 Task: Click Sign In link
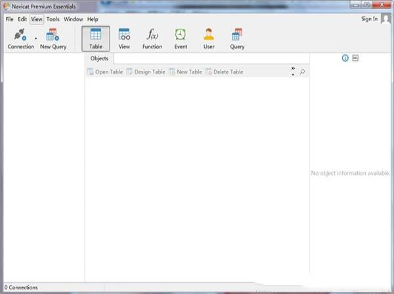[x=369, y=19]
